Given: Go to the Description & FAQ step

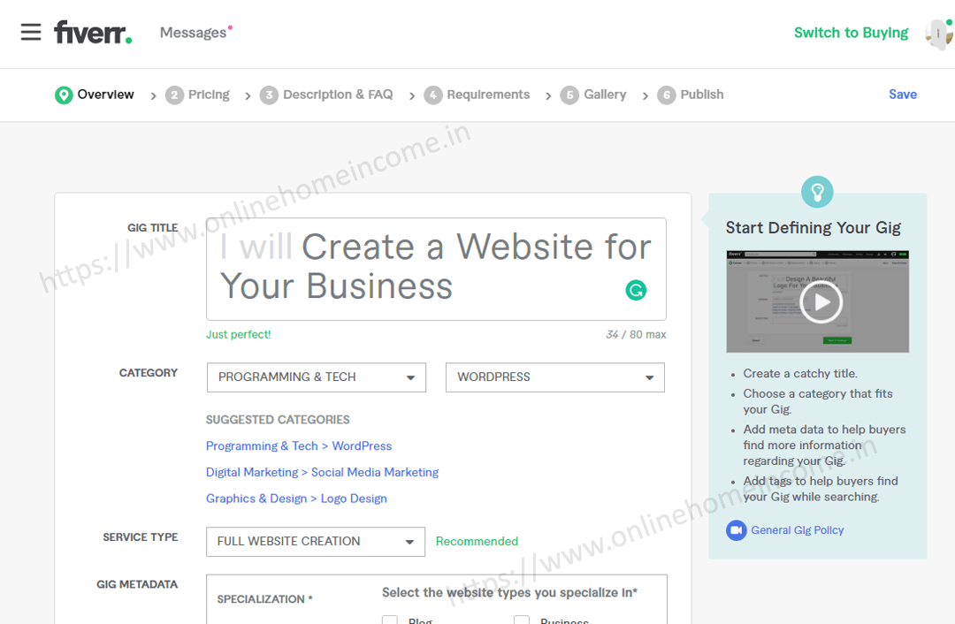Looking at the screenshot, I should [x=338, y=95].
